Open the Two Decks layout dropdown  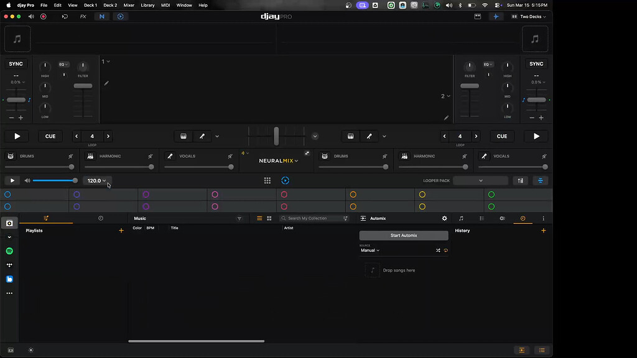tap(529, 17)
